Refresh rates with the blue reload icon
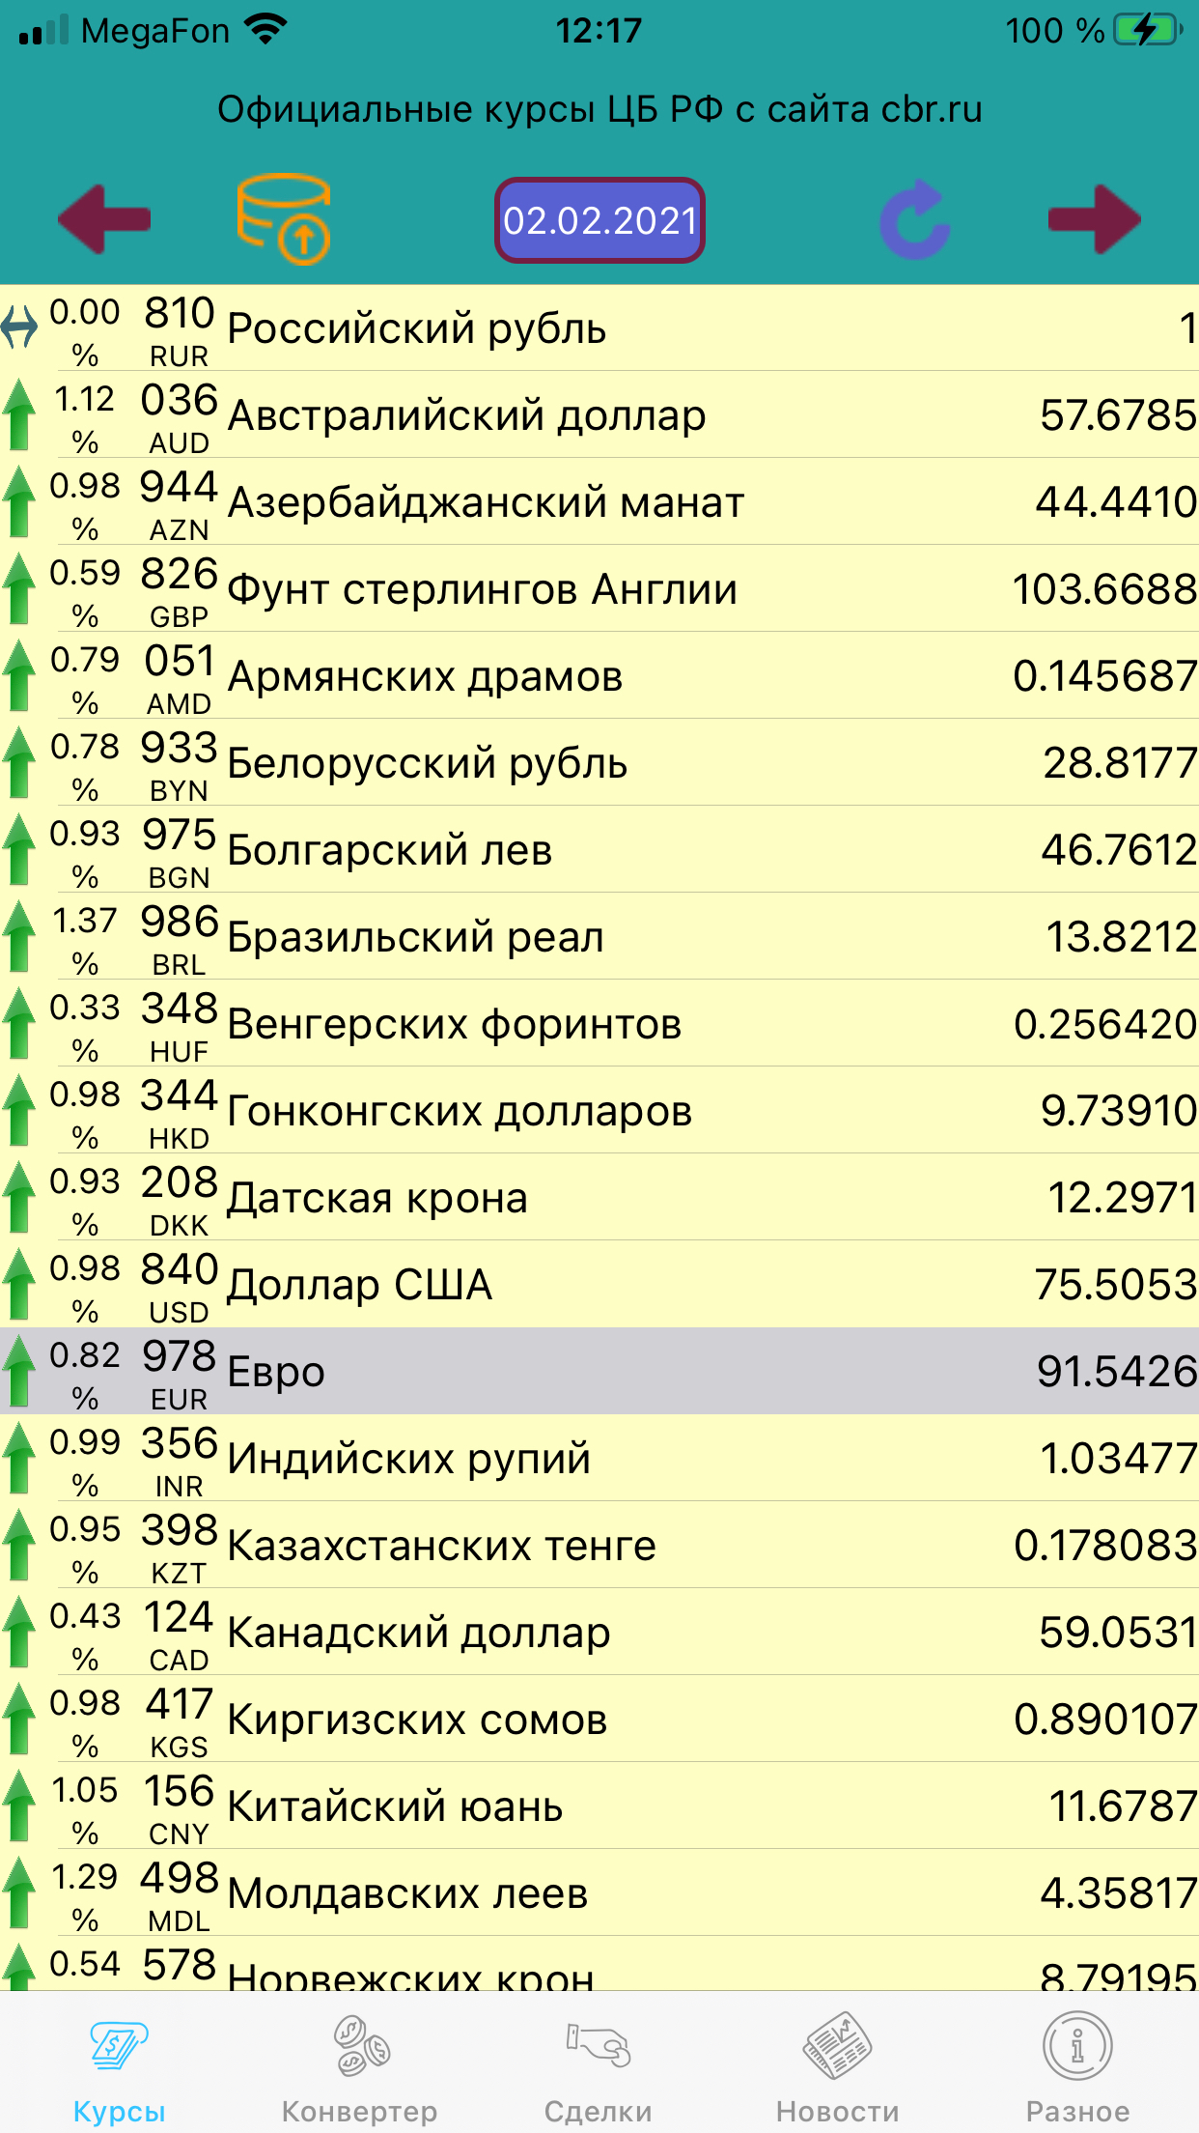The image size is (1199, 2133). click(915, 219)
